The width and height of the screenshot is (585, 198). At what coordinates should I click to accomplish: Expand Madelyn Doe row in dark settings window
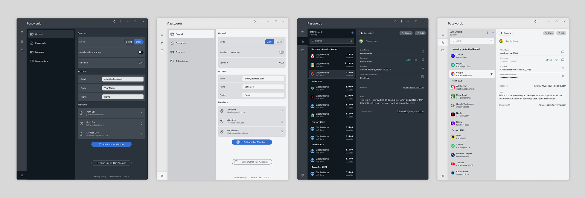[x=141, y=134]
